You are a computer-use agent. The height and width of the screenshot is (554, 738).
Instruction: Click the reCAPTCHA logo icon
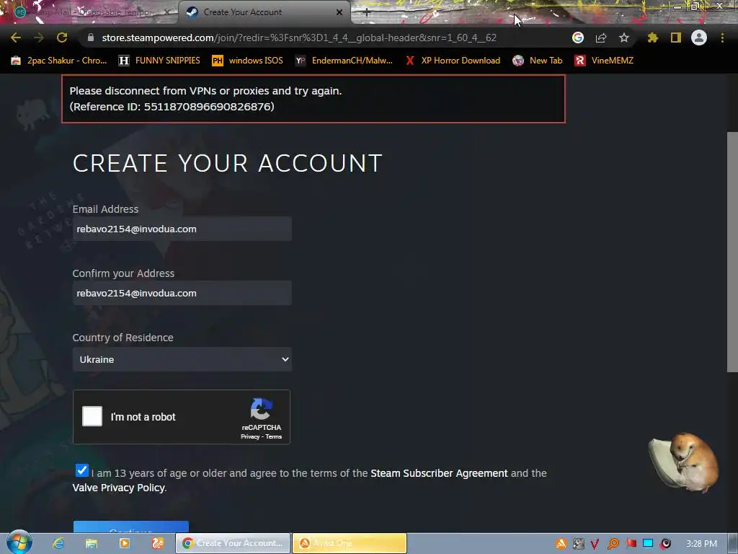(x=261, y=408)
